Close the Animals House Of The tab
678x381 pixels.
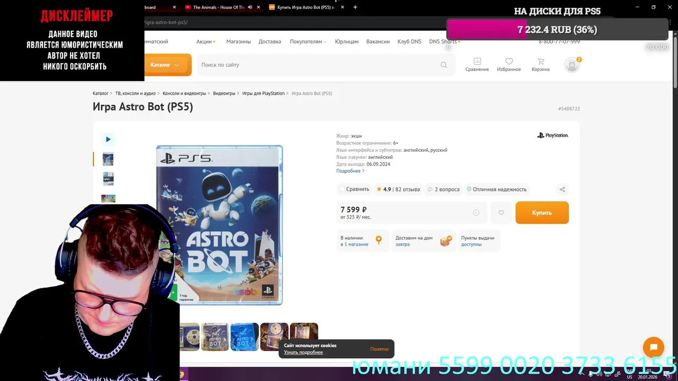pos(258,7)
